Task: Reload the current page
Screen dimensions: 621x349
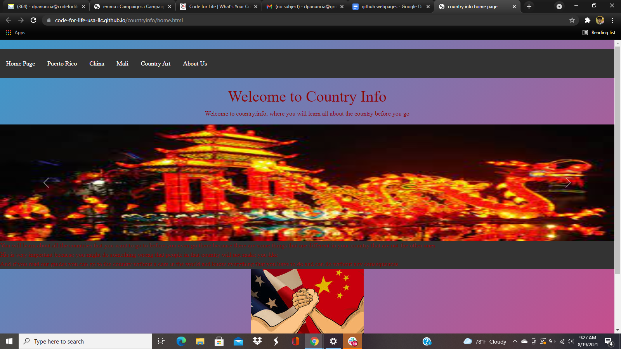Action: 33,20
